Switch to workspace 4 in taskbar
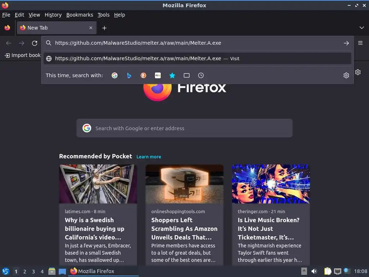This screenshot has width=369, height=277. (42, 272)
